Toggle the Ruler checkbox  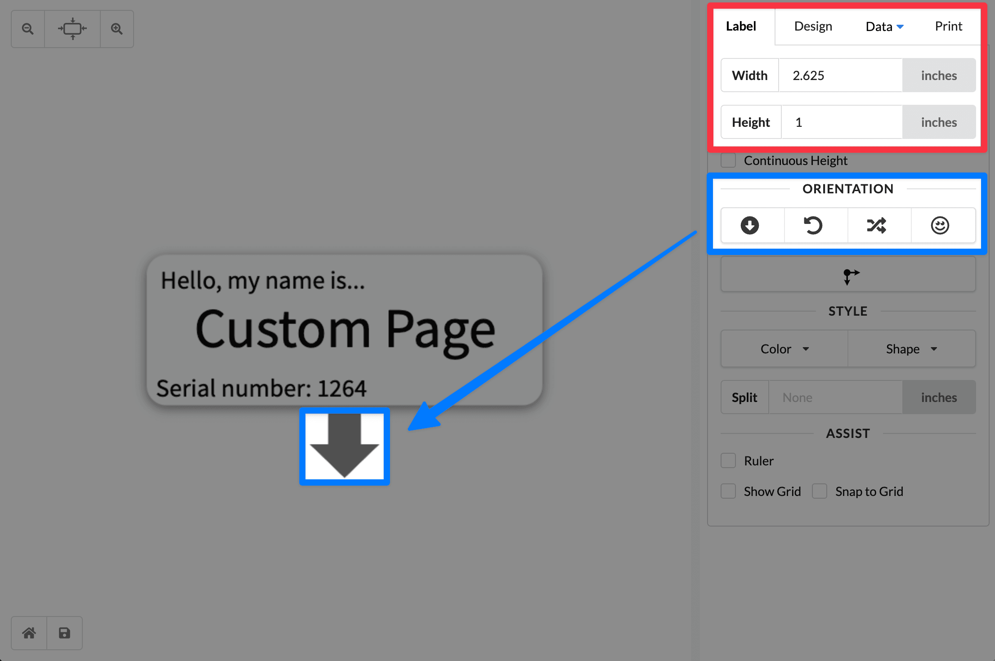(x=728, y=461)
